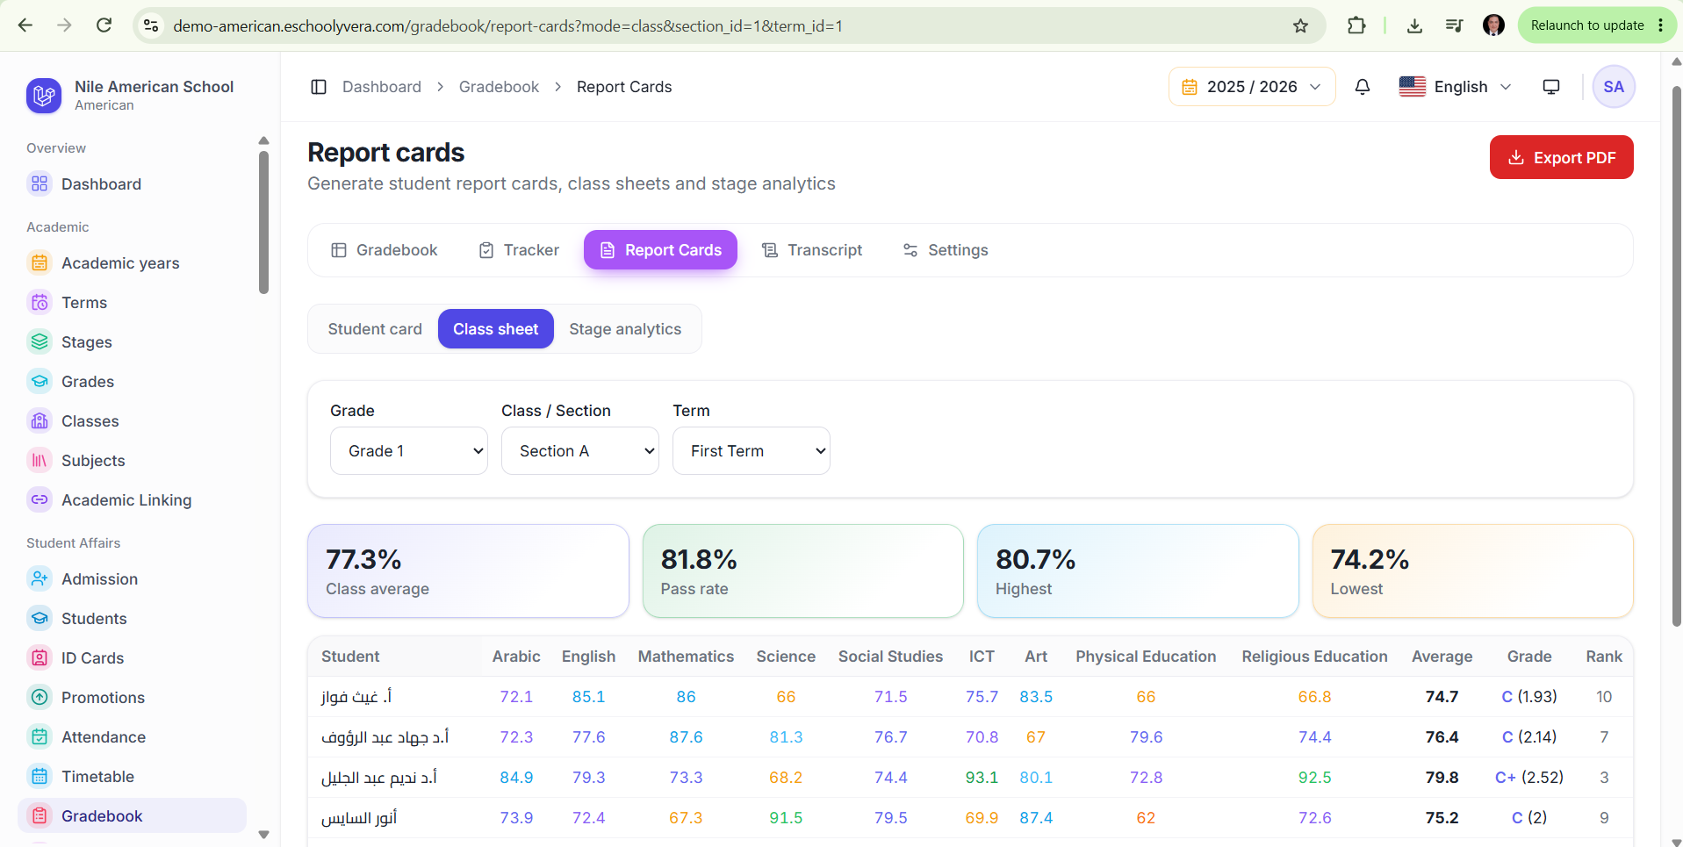Viewport: 1683px width, 847px height.
Task: Open Admission in the sidebar
Action: coord(132,579)
